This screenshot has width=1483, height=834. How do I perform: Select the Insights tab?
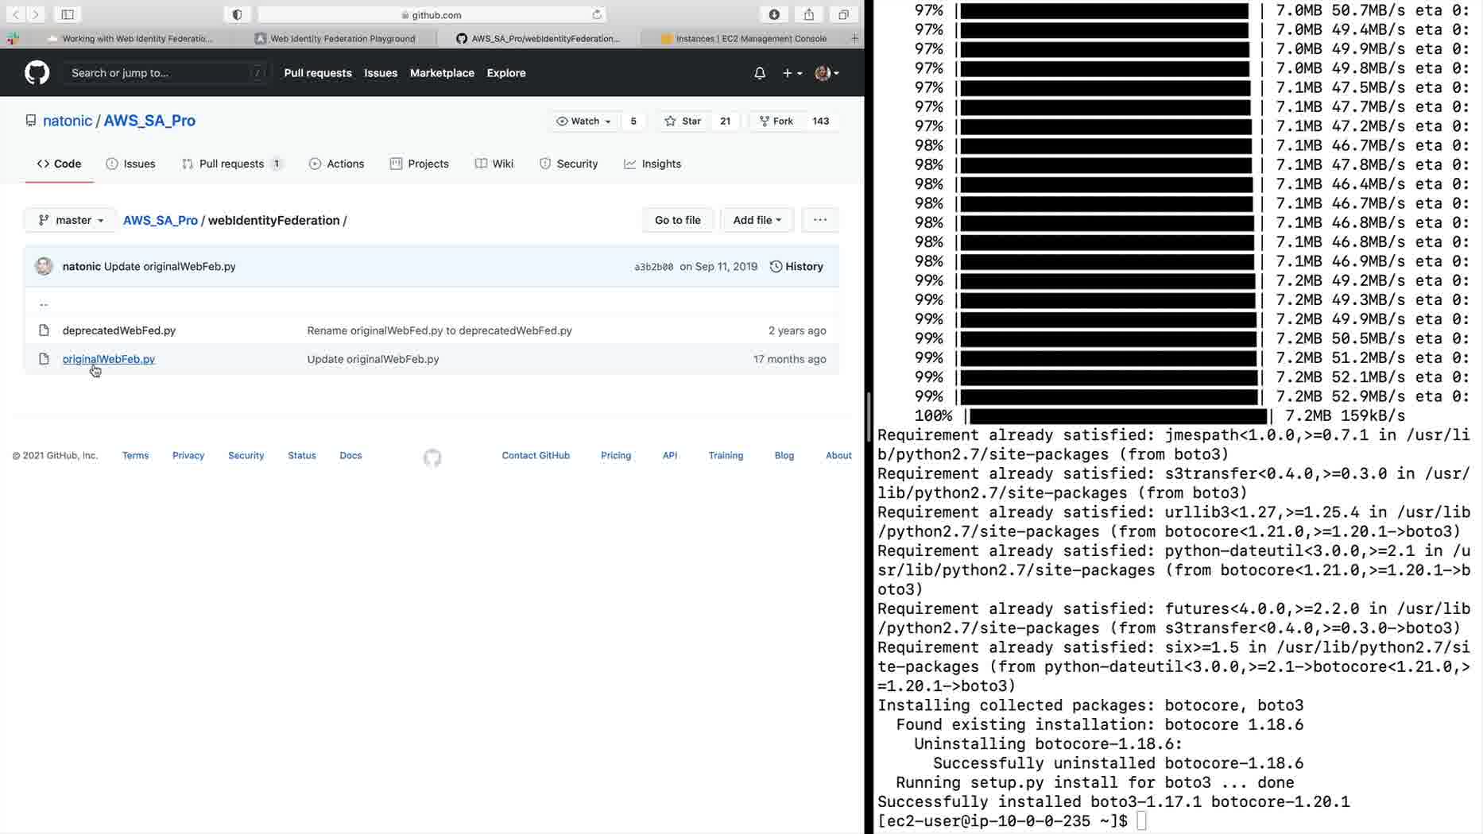652,164
